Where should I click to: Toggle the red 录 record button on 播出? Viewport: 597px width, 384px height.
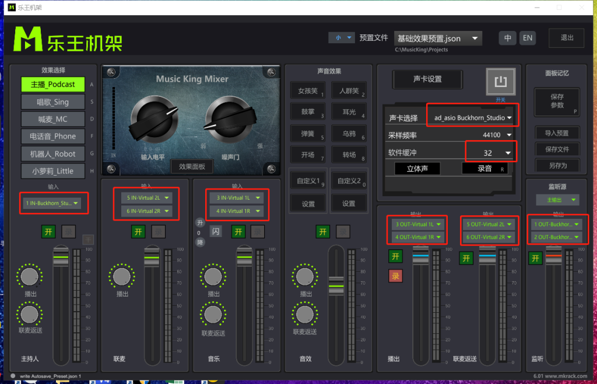coord(396,276)
